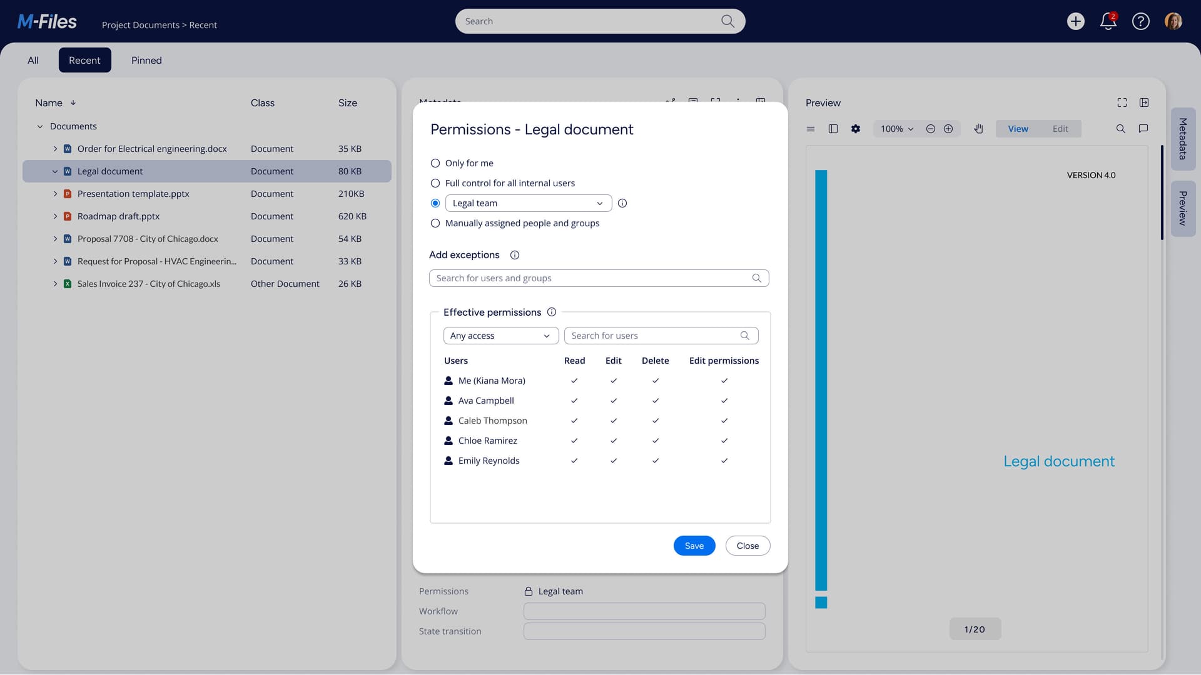This screenshot has width=1201, height=675.
Task: Open the Any access filter dropdown
Action: click(x=501, y=336)
